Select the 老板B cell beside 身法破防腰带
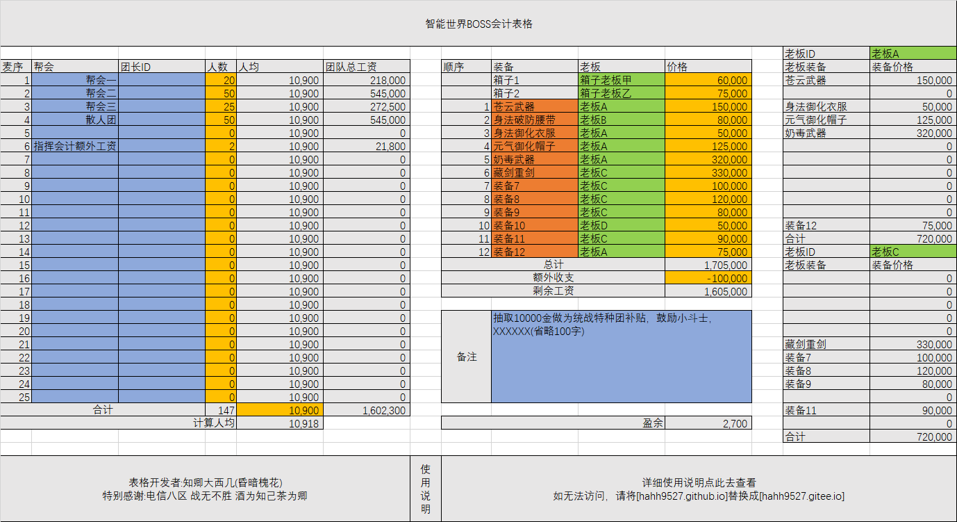 621,120
